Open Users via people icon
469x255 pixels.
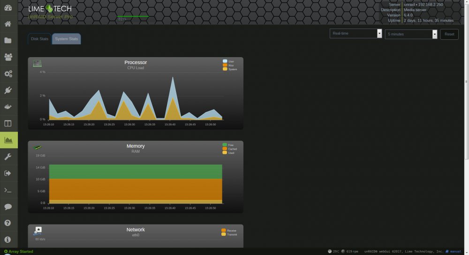pos(8,57)
